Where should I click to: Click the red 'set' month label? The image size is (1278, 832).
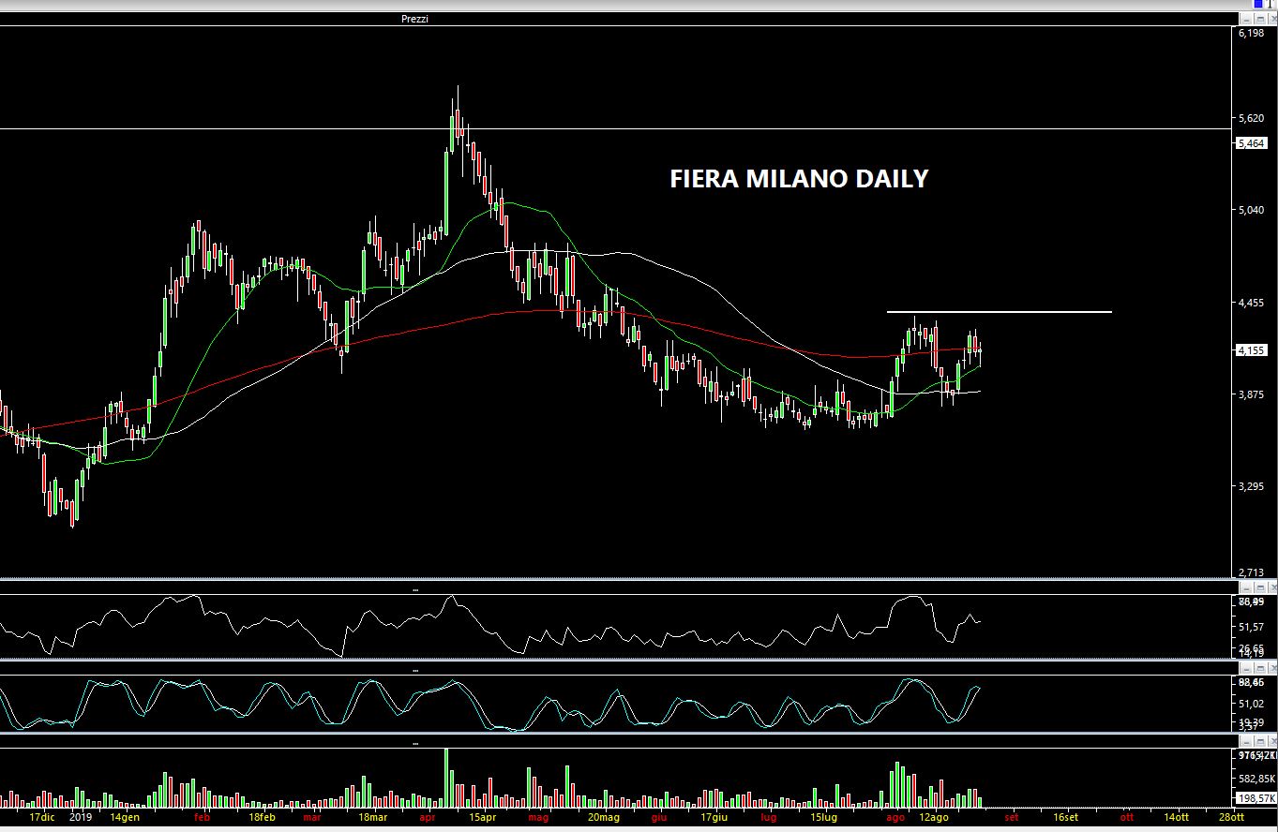pyautogui.click(x=1011, y=817)
